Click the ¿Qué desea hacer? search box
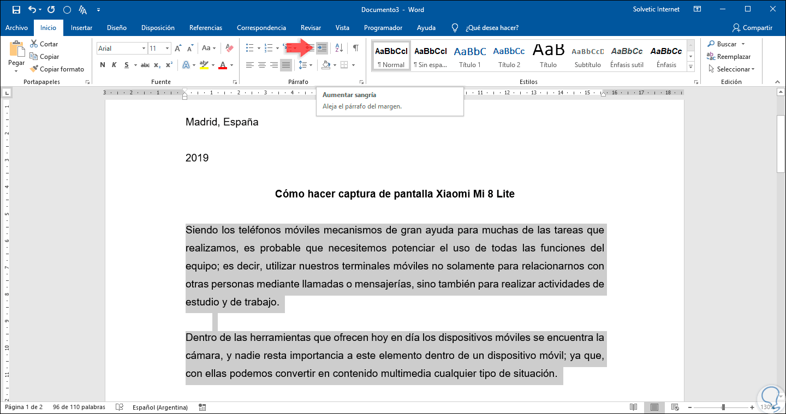 (x=492, y=28)
